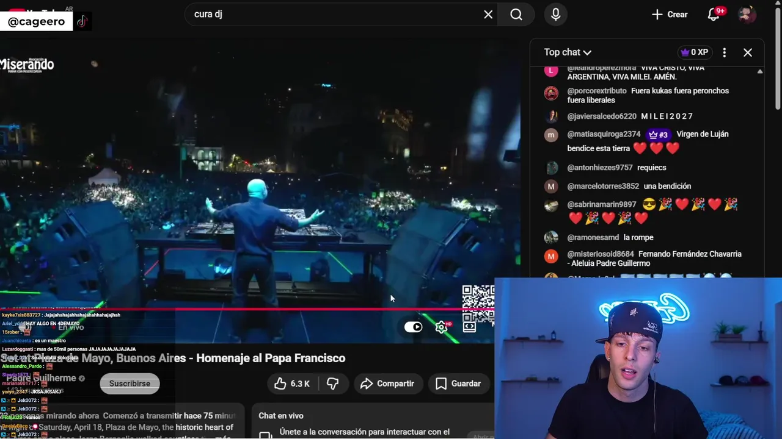Screen dimensions: 782x439
Task: Open the chat three-dot options menu
Action: (x=724, y=52)
